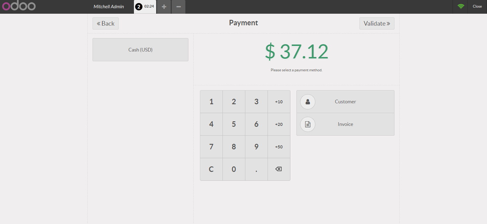Image resolution: width=487 pixels, height=224 pixels.
Task: Tap keypad digit 7
Action: point(211,147)
